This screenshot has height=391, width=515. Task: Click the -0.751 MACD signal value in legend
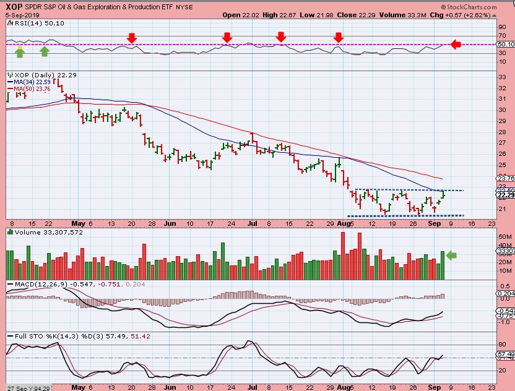(x=109, y=284)
